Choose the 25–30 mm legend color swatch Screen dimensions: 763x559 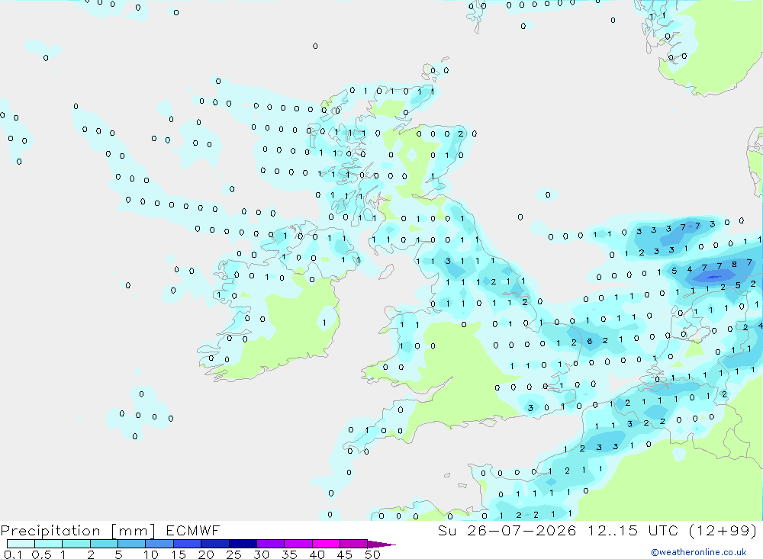(x=243, y=544)
